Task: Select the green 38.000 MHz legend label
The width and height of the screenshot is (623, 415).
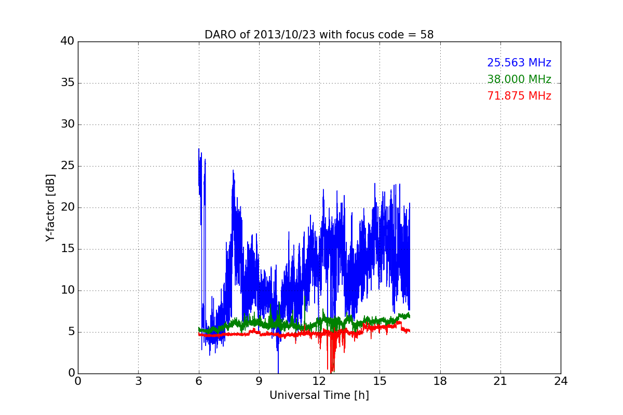Action: [x=519, y=79]
